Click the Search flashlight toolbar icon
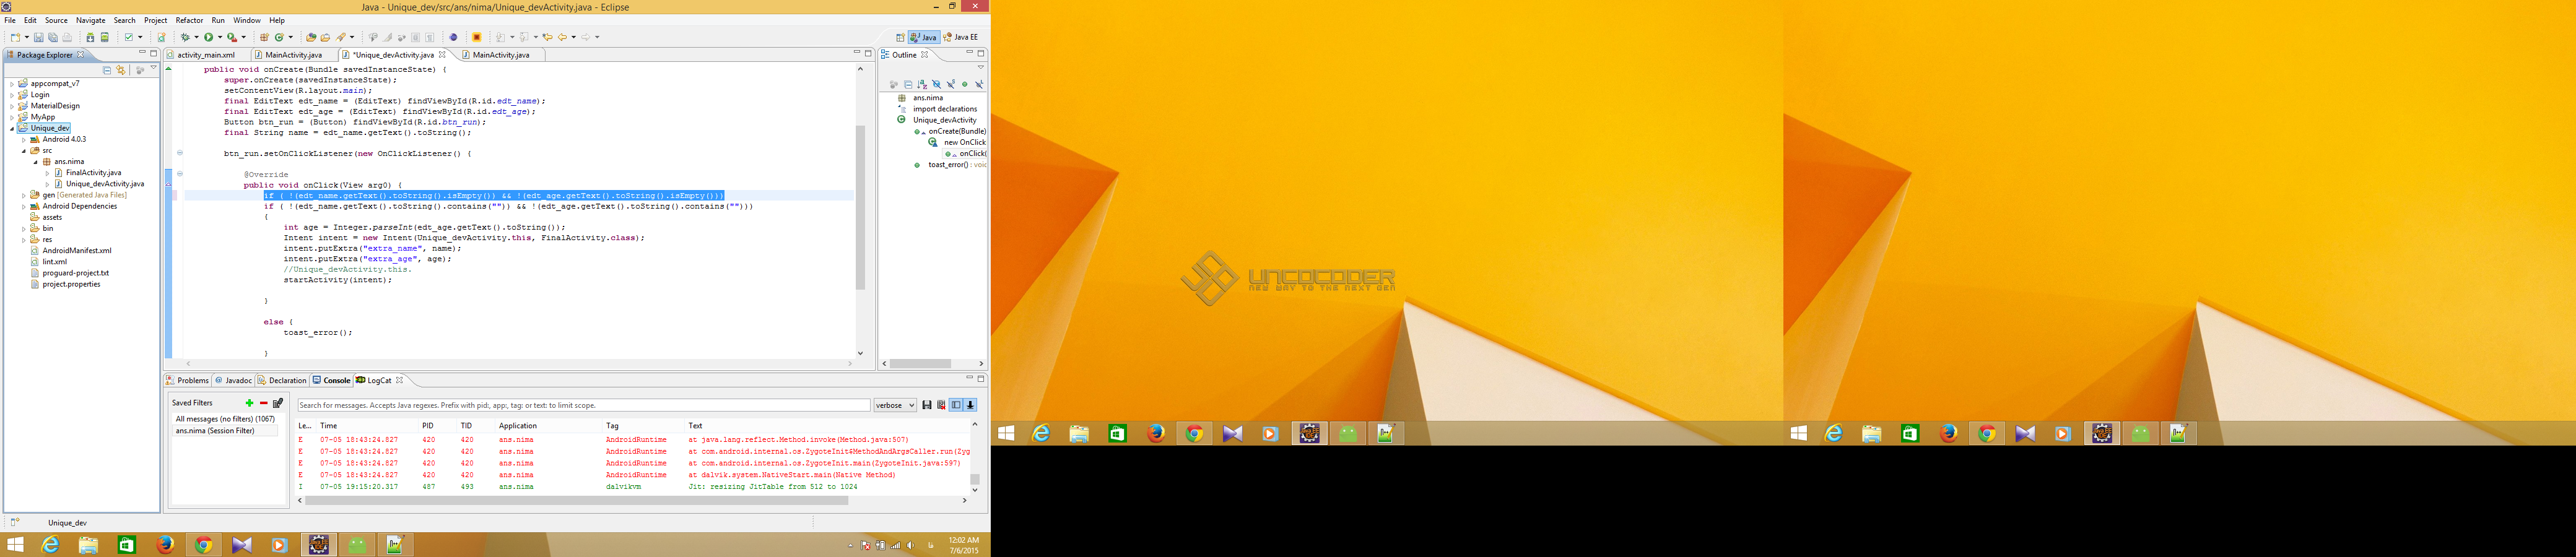 (x=341, y=38)
